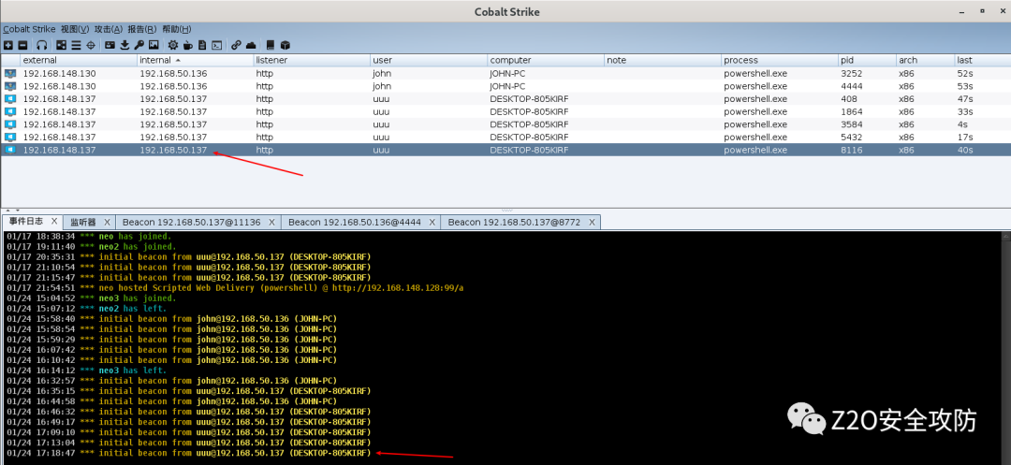Close the 监听器 tab
This screenshot has width=1011, height=465.
point(107,222)
